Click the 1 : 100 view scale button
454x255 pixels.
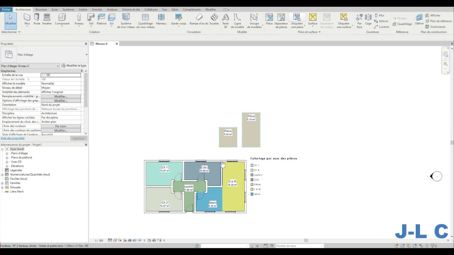(x=99, y=240)
